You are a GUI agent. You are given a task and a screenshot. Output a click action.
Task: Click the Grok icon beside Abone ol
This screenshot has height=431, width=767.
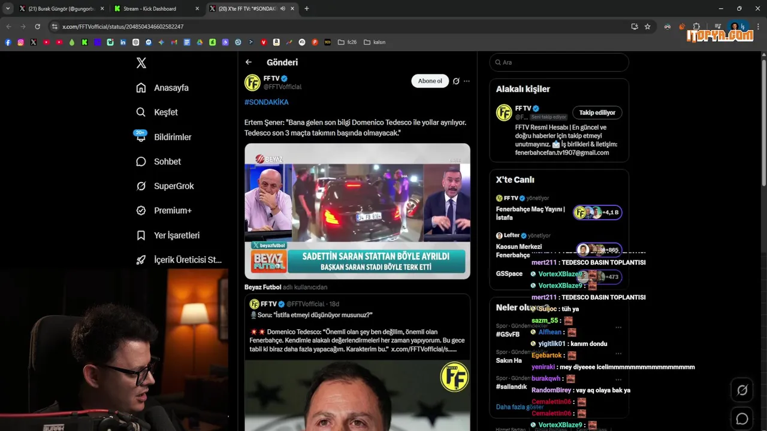(456, 81)
